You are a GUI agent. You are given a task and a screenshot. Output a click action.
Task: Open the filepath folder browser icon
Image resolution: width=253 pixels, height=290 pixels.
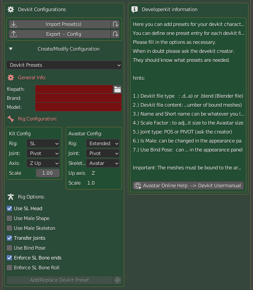[x=117, y=89]
